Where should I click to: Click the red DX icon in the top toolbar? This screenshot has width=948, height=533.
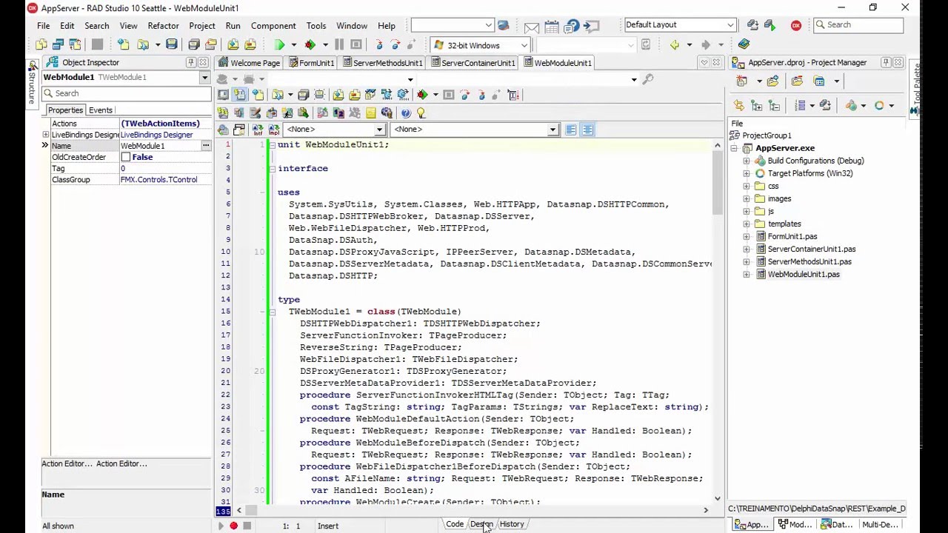[x=796, y=25]
